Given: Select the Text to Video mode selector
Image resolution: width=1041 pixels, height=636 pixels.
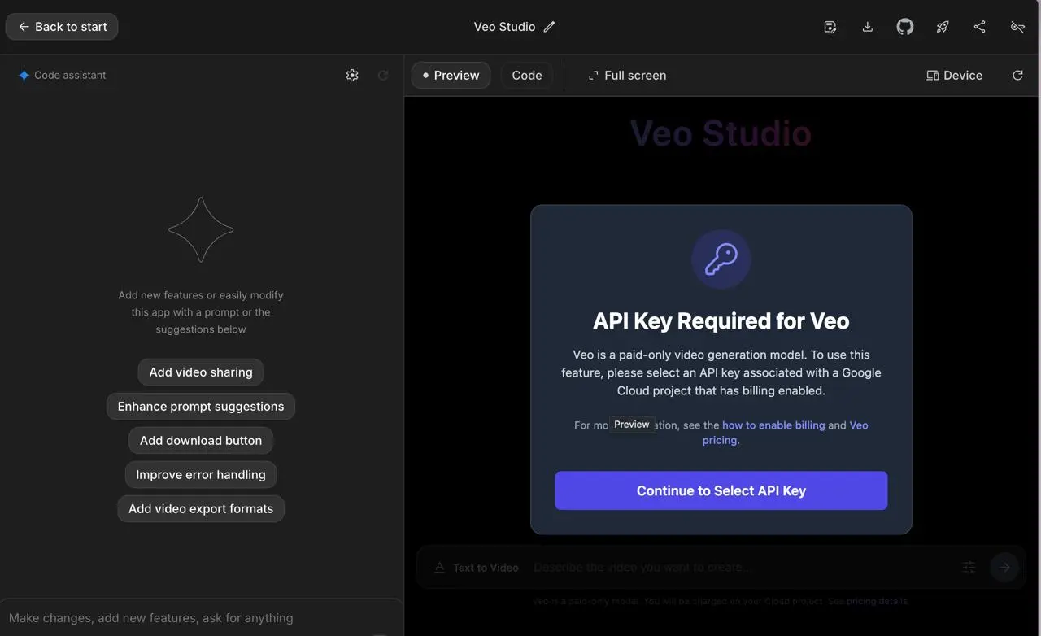Looking at the screenshot, I should click(x=477, y=568).
